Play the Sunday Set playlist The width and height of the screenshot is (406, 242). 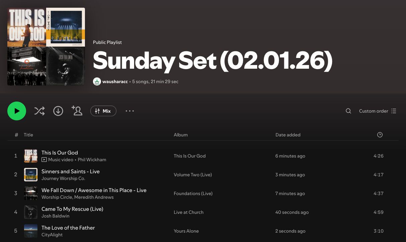click(17, 111)
